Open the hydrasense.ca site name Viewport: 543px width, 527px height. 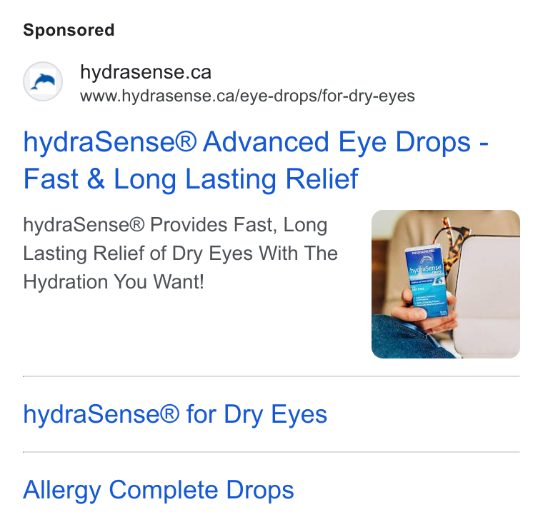coord(146,72)
